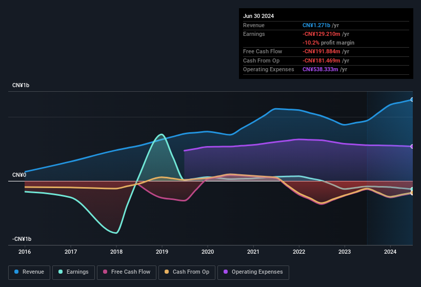This screenshot has width=421, height=287.
Task: Click the CN¥0 y-axis label
Action: point(19,175)
